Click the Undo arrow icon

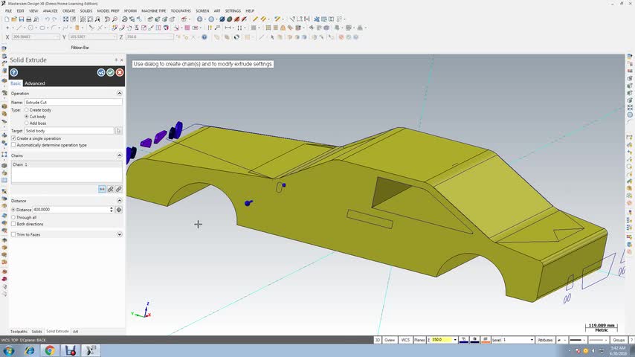47,19
